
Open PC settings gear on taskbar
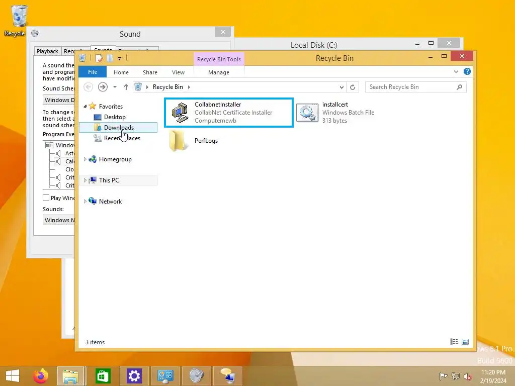click(x=134, y=376)
